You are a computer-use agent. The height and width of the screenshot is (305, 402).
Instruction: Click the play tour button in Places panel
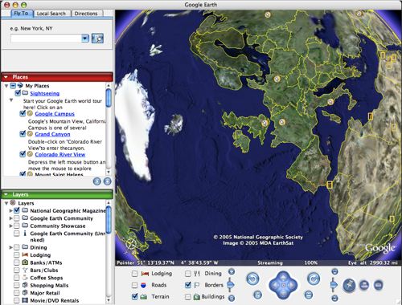pyautogui.click(x=97, y=181)
